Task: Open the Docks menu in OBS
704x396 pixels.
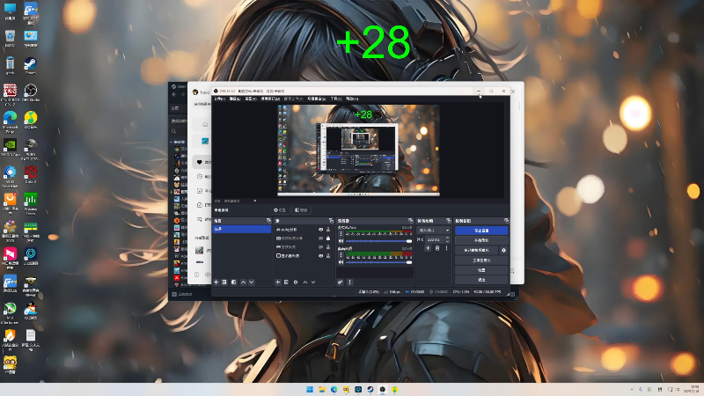Action: [270, 99]
